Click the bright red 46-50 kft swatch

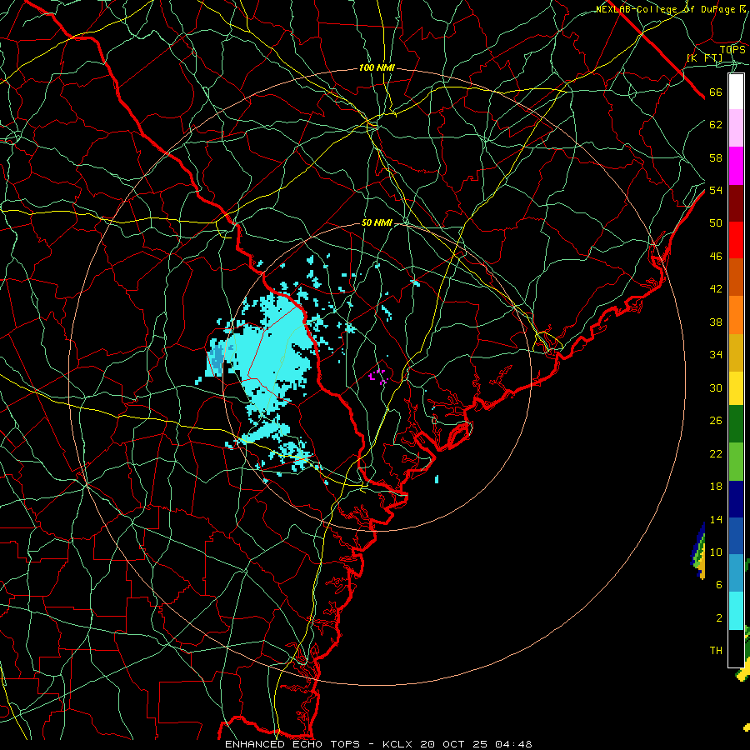736,240
